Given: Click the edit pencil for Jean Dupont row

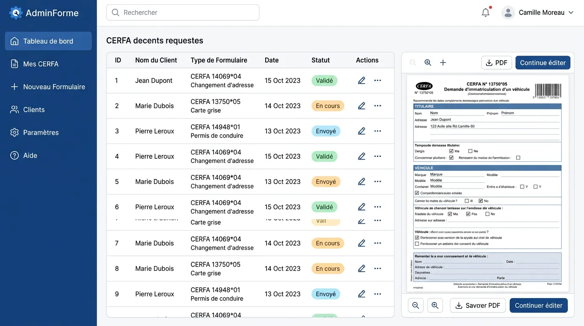Looking at the screenshot, I should click(x=362, y=81).
